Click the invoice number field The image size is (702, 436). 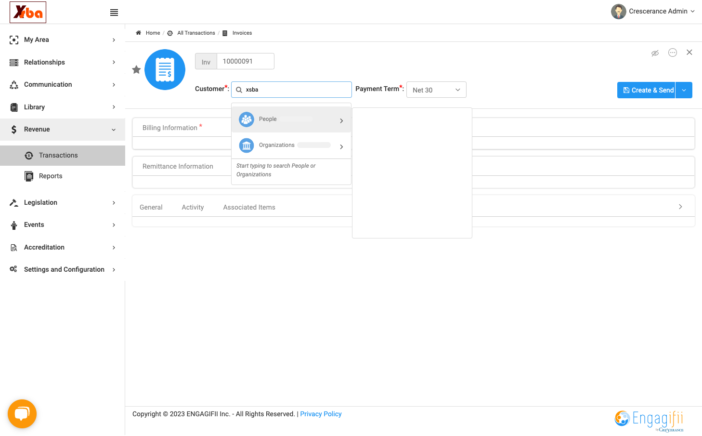click(x=246, y=61)
